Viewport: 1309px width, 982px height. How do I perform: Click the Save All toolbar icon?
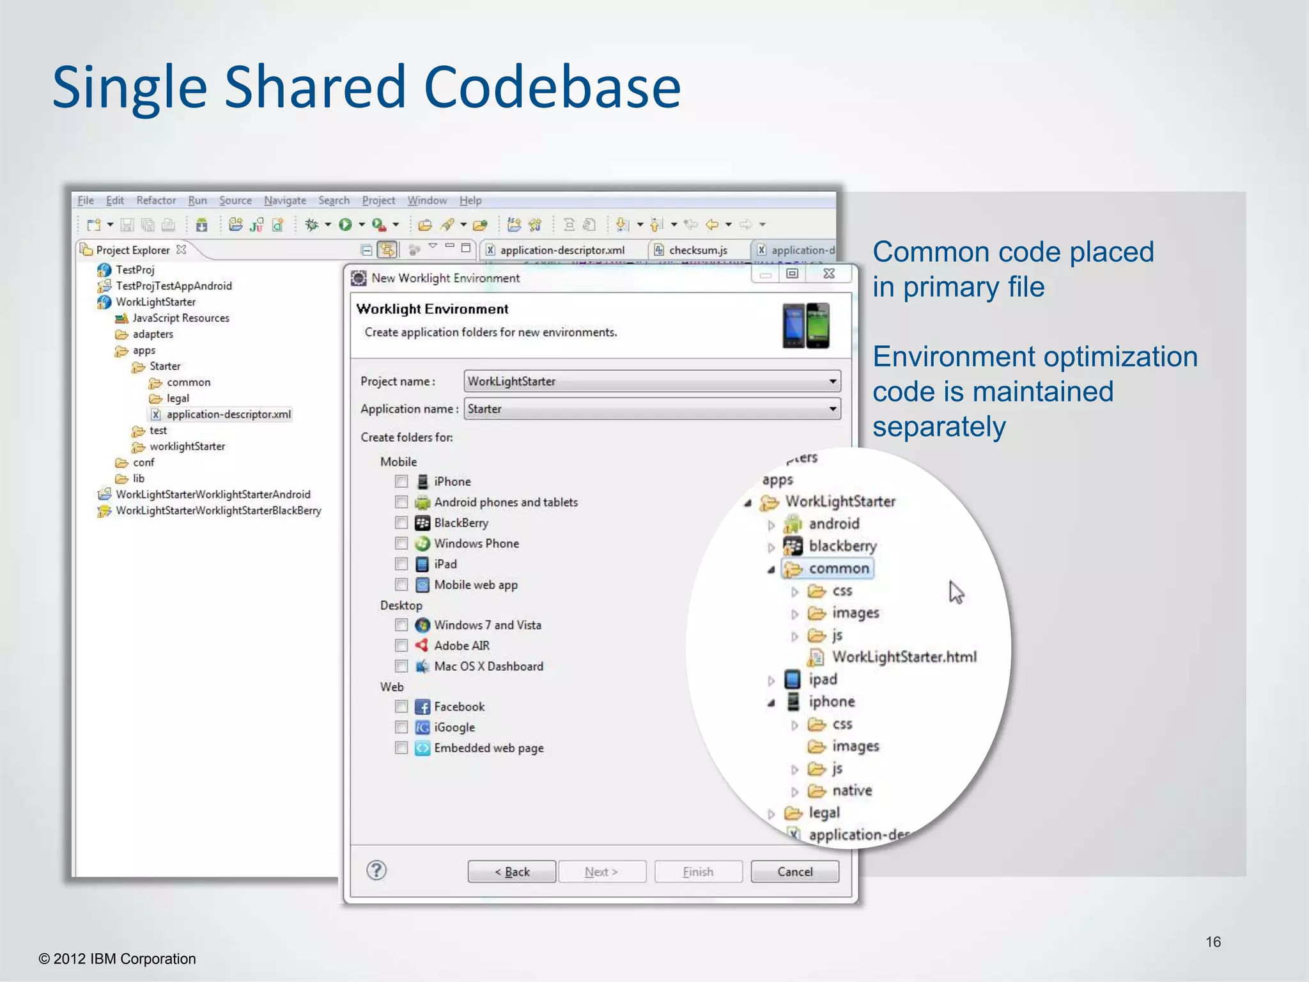tap(148, 225)
